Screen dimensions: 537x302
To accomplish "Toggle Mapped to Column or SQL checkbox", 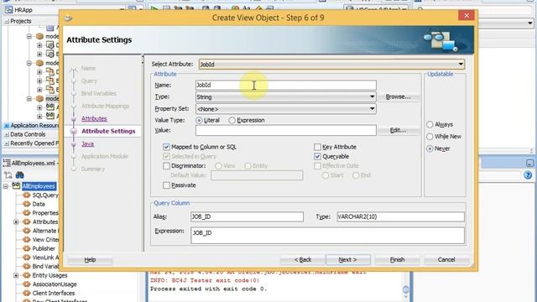I will [x=166, y=147].
